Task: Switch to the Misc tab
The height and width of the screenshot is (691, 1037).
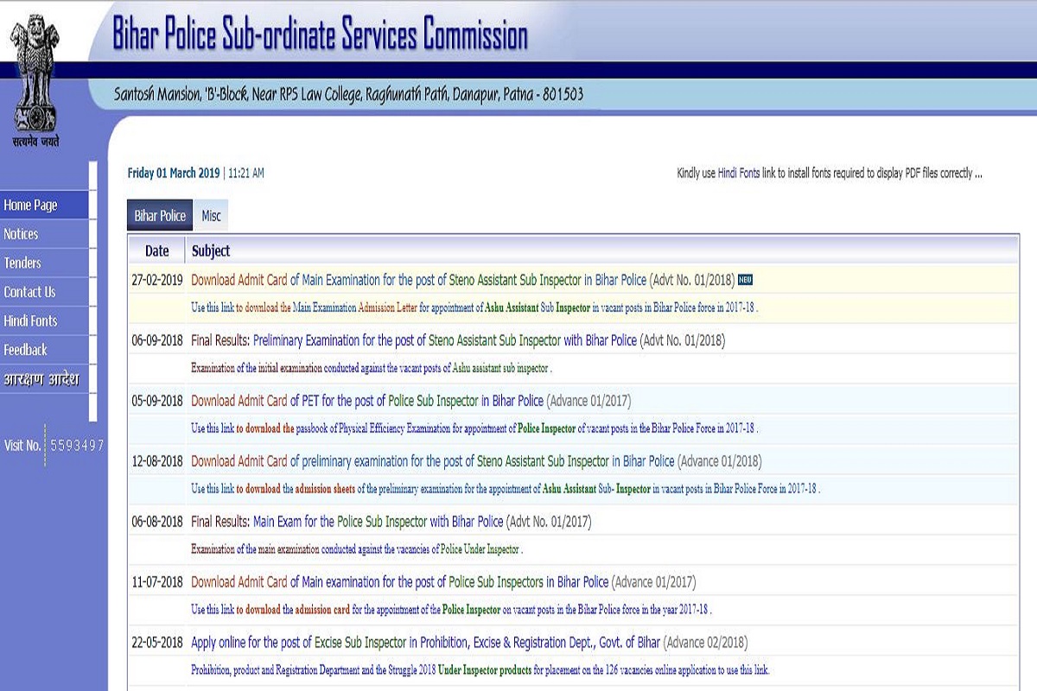Action: tap(211, 216)
